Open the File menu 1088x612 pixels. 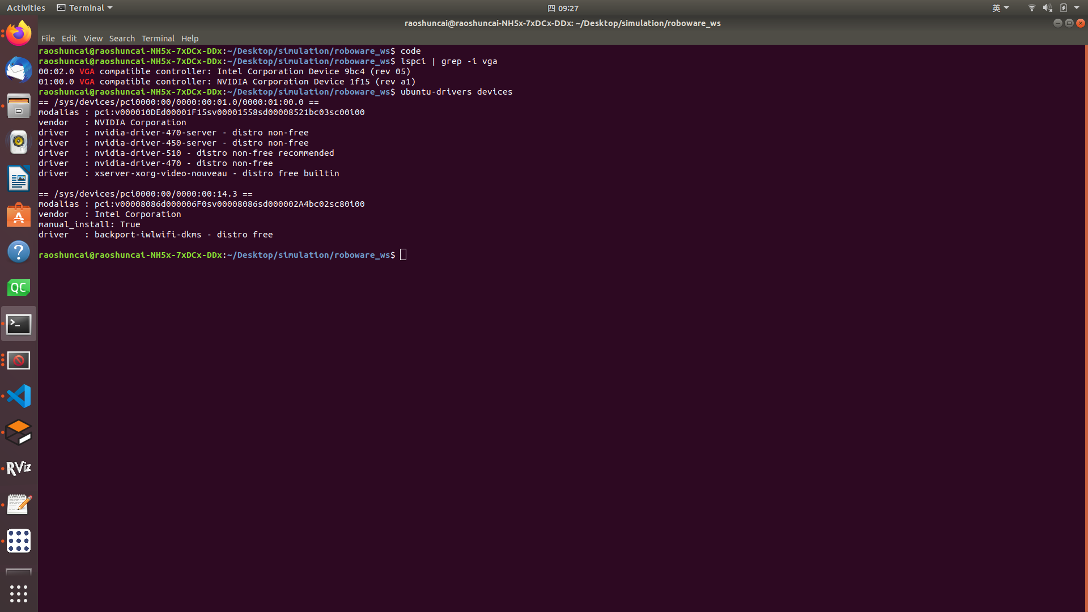48,39
